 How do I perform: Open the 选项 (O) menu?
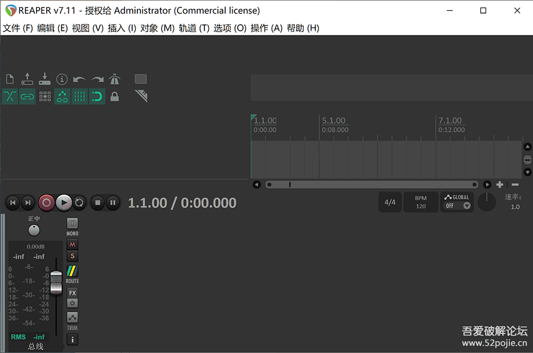tap(230, 28)
